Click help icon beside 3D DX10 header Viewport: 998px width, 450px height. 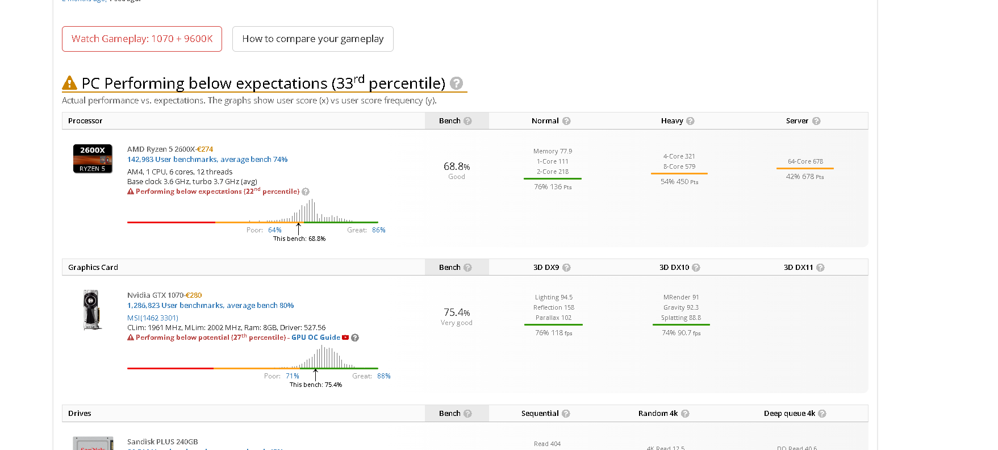point(696,268)
